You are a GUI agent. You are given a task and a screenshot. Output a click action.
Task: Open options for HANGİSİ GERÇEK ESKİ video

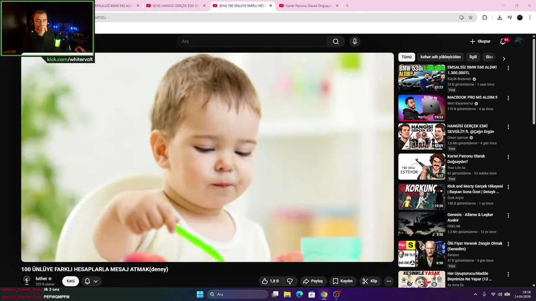click(x=508, y=127)
